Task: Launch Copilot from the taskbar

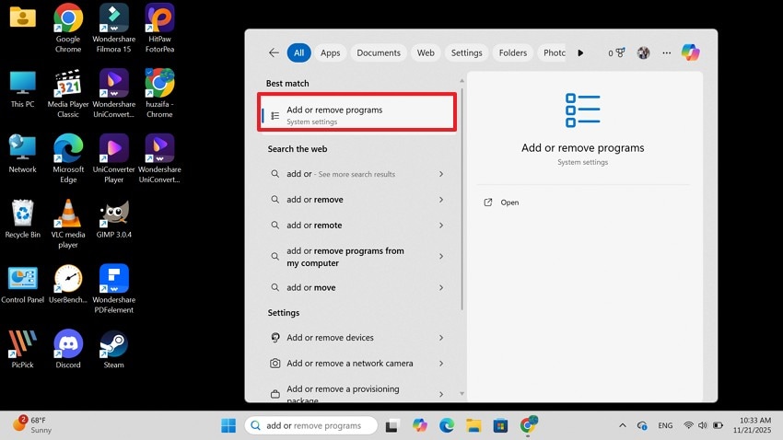Action: pos(420,425)
